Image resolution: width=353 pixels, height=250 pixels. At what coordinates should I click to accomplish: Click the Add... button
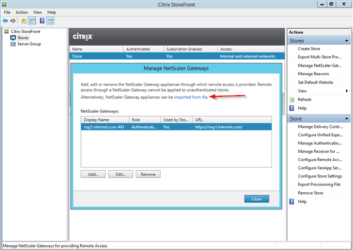coord(93,174)
